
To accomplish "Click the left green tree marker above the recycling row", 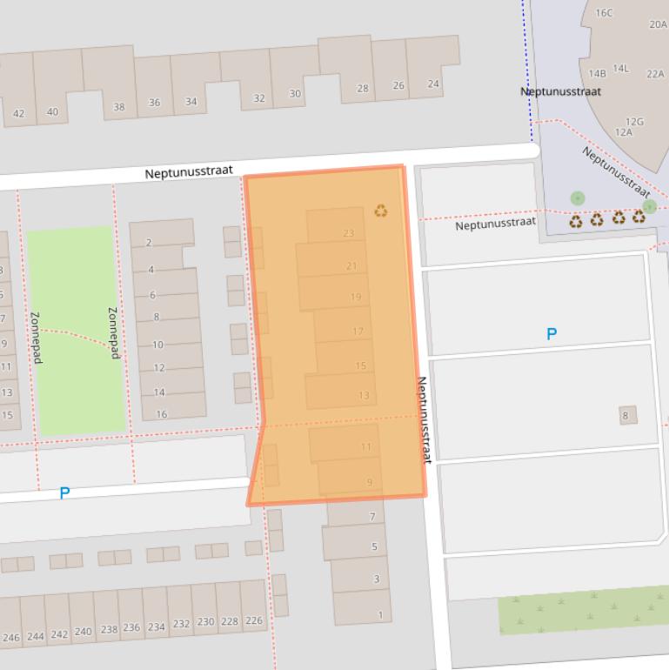I will 578,198.
